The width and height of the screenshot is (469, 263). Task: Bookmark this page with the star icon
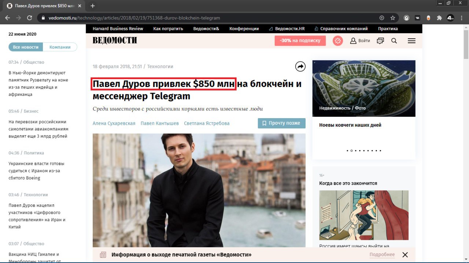tap(393, 18)
